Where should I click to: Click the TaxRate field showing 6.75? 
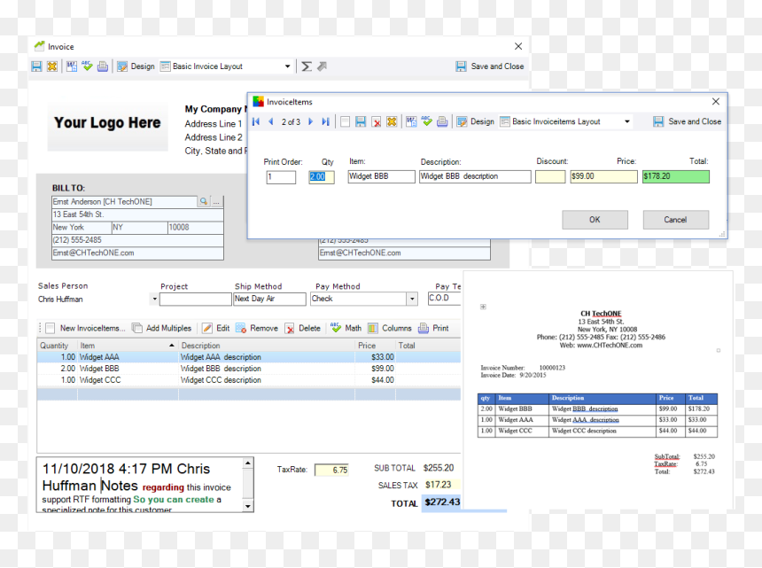click(x=331, y=470)
